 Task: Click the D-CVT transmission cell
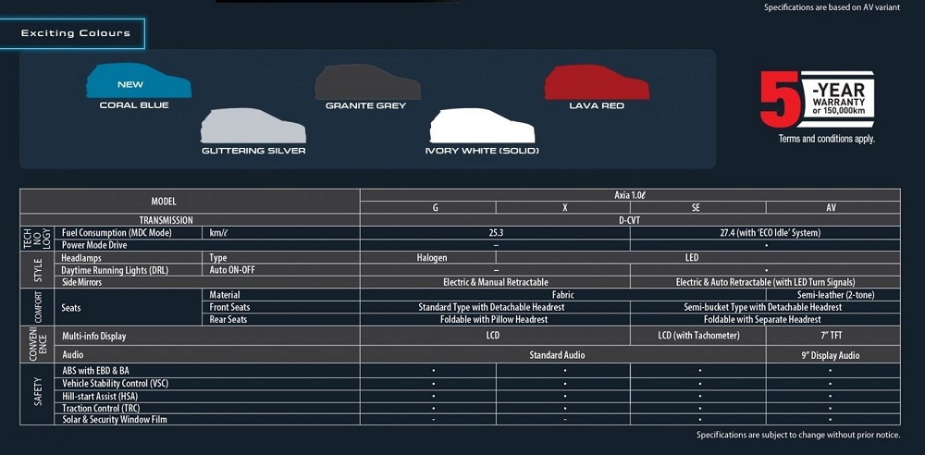(x=629, y=220)
